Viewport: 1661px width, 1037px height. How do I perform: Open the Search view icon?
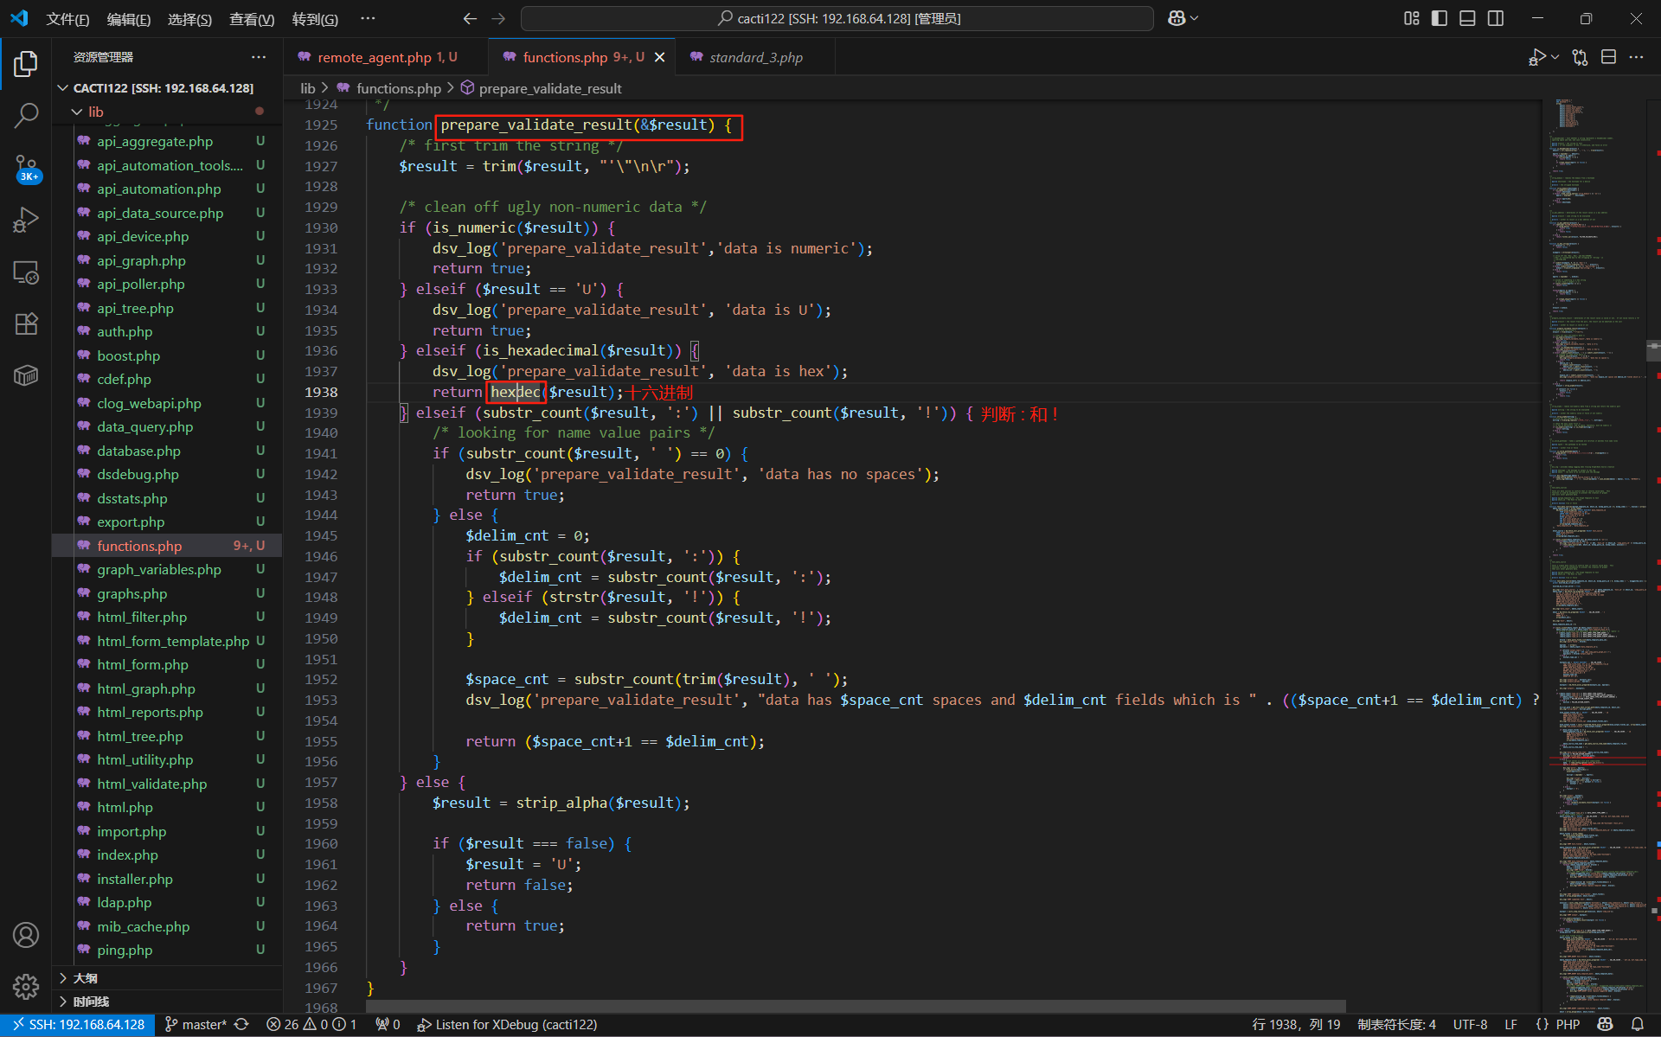point(26,115)
